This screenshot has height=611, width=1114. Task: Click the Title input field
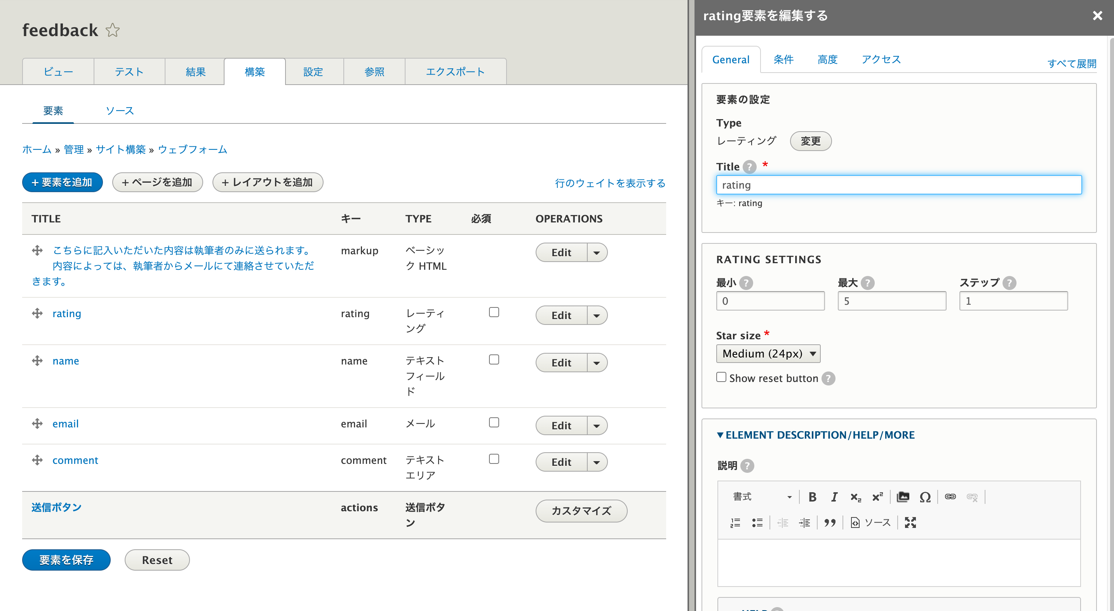(x=899, y=185)
